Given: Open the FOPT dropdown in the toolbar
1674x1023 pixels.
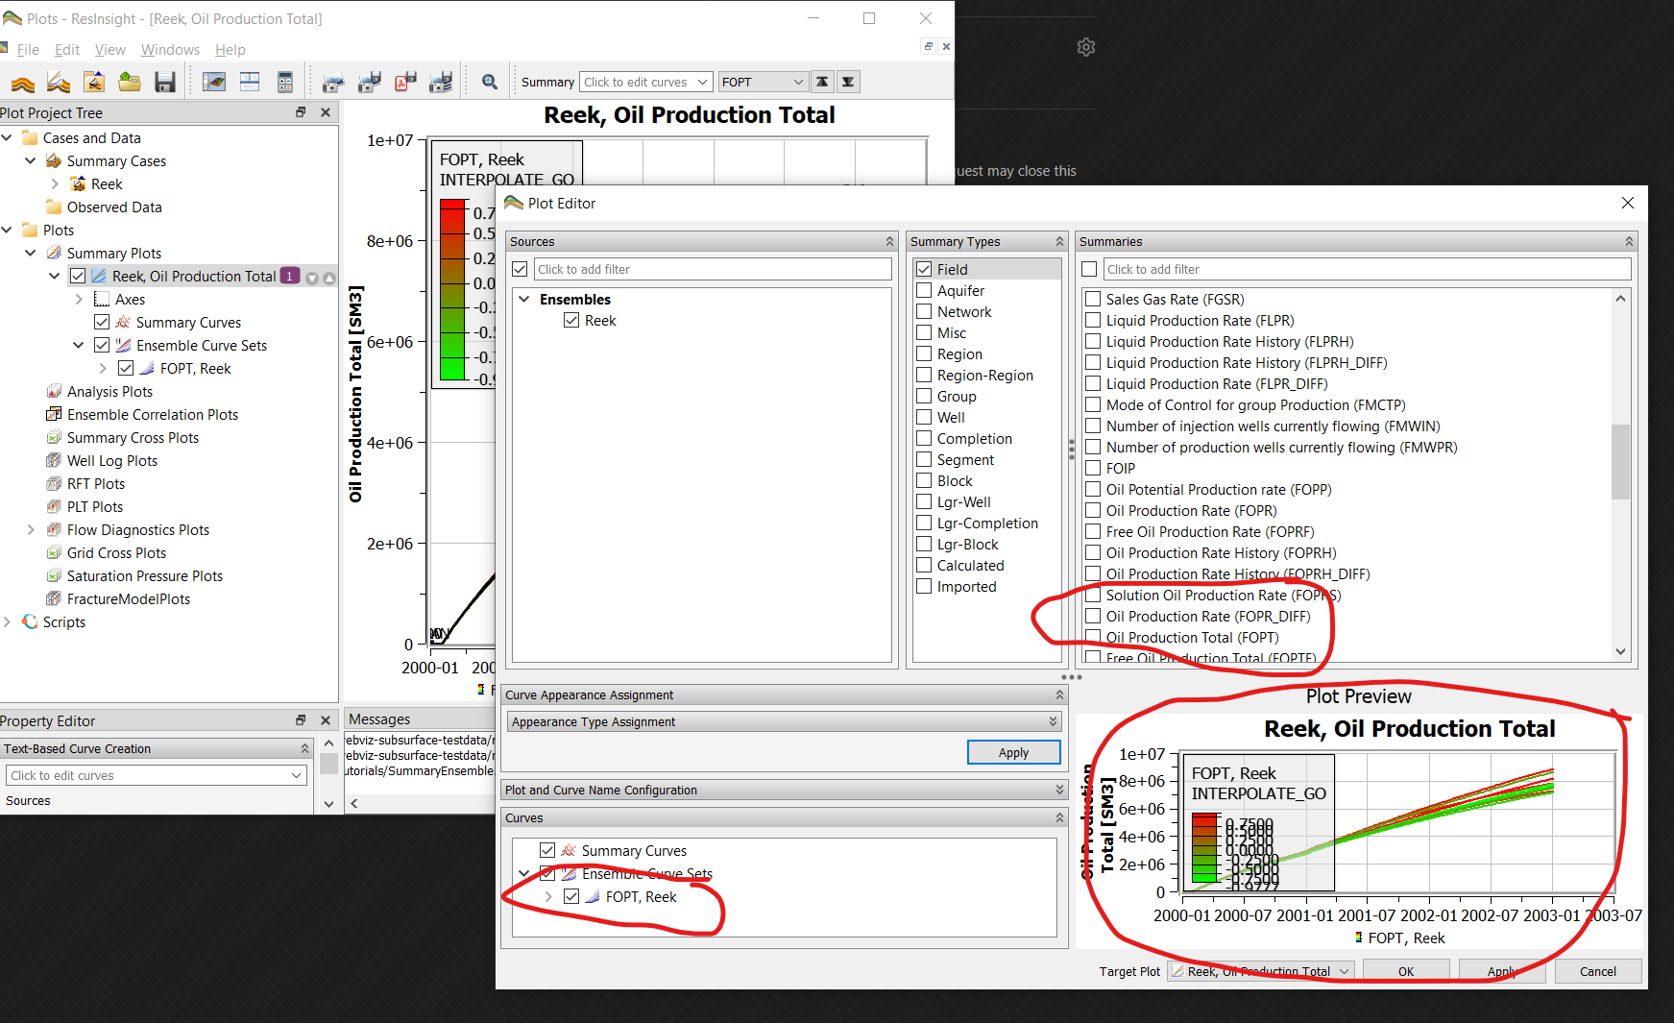Looking at the screenshot, I should [800, 82].
